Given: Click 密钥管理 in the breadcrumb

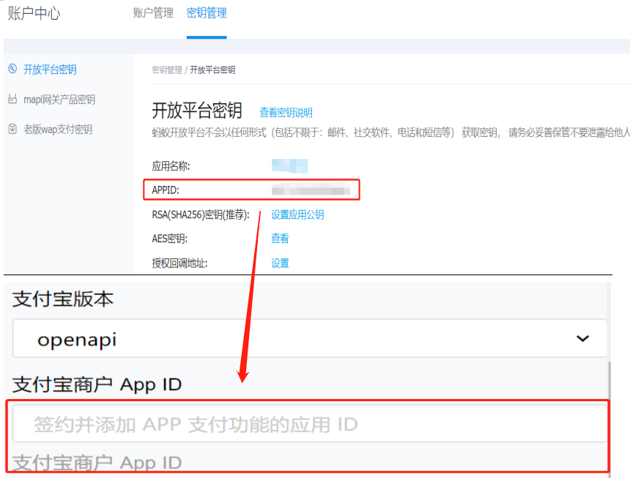Looking at the screenshot, I should (x=167, y=70).
